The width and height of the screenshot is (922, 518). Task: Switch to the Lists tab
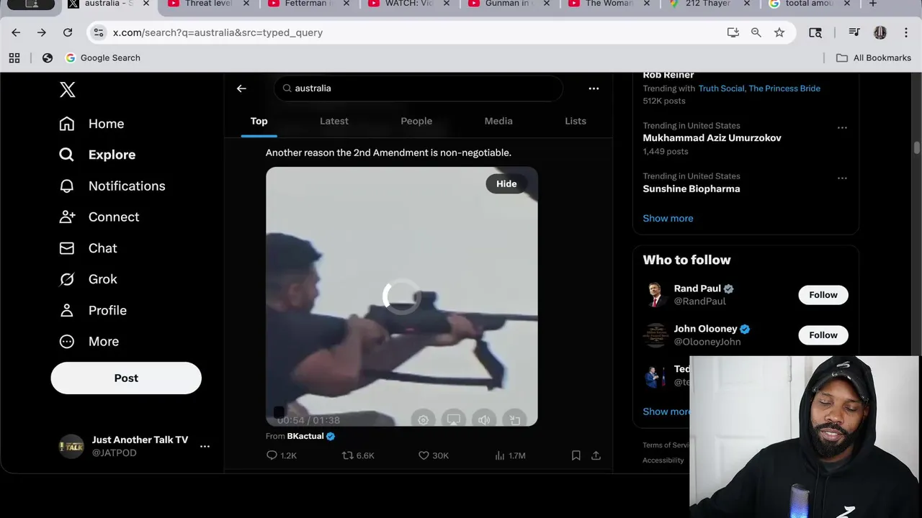click(576, 121)
